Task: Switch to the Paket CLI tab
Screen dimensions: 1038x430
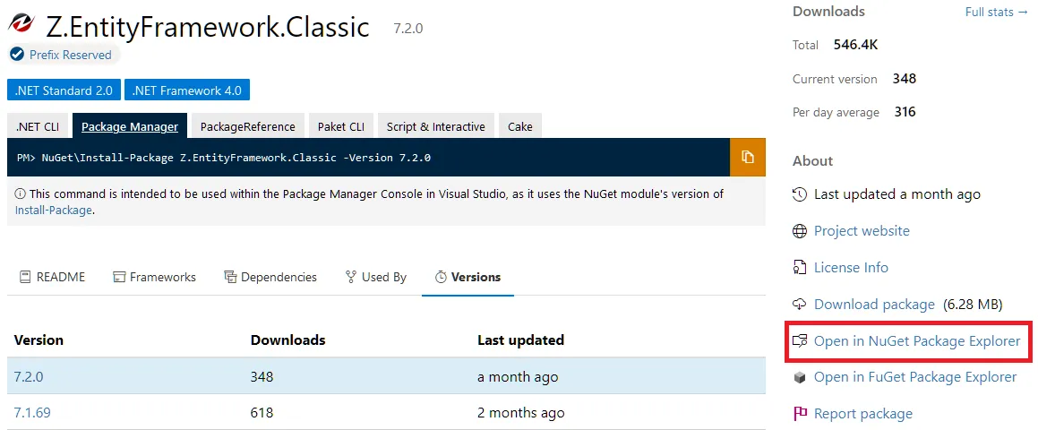Action: pyautogui.click(x=341, y=126)
